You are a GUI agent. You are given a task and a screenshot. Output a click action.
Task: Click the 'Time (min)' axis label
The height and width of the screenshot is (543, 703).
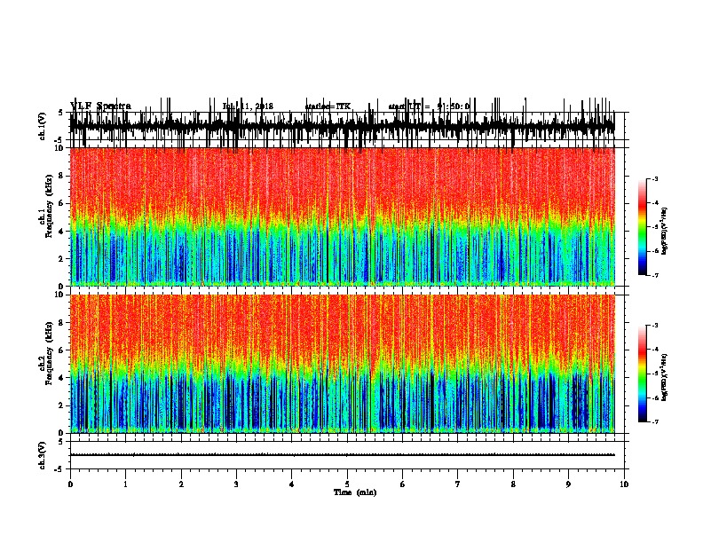pos(355,492)
